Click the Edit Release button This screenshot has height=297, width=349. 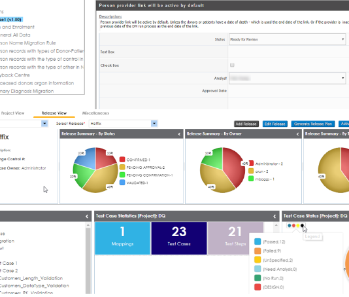coord(275,124)
